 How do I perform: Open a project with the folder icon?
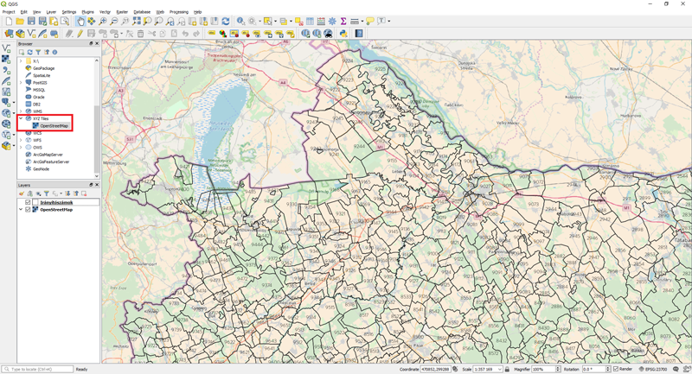click(20, 21)
